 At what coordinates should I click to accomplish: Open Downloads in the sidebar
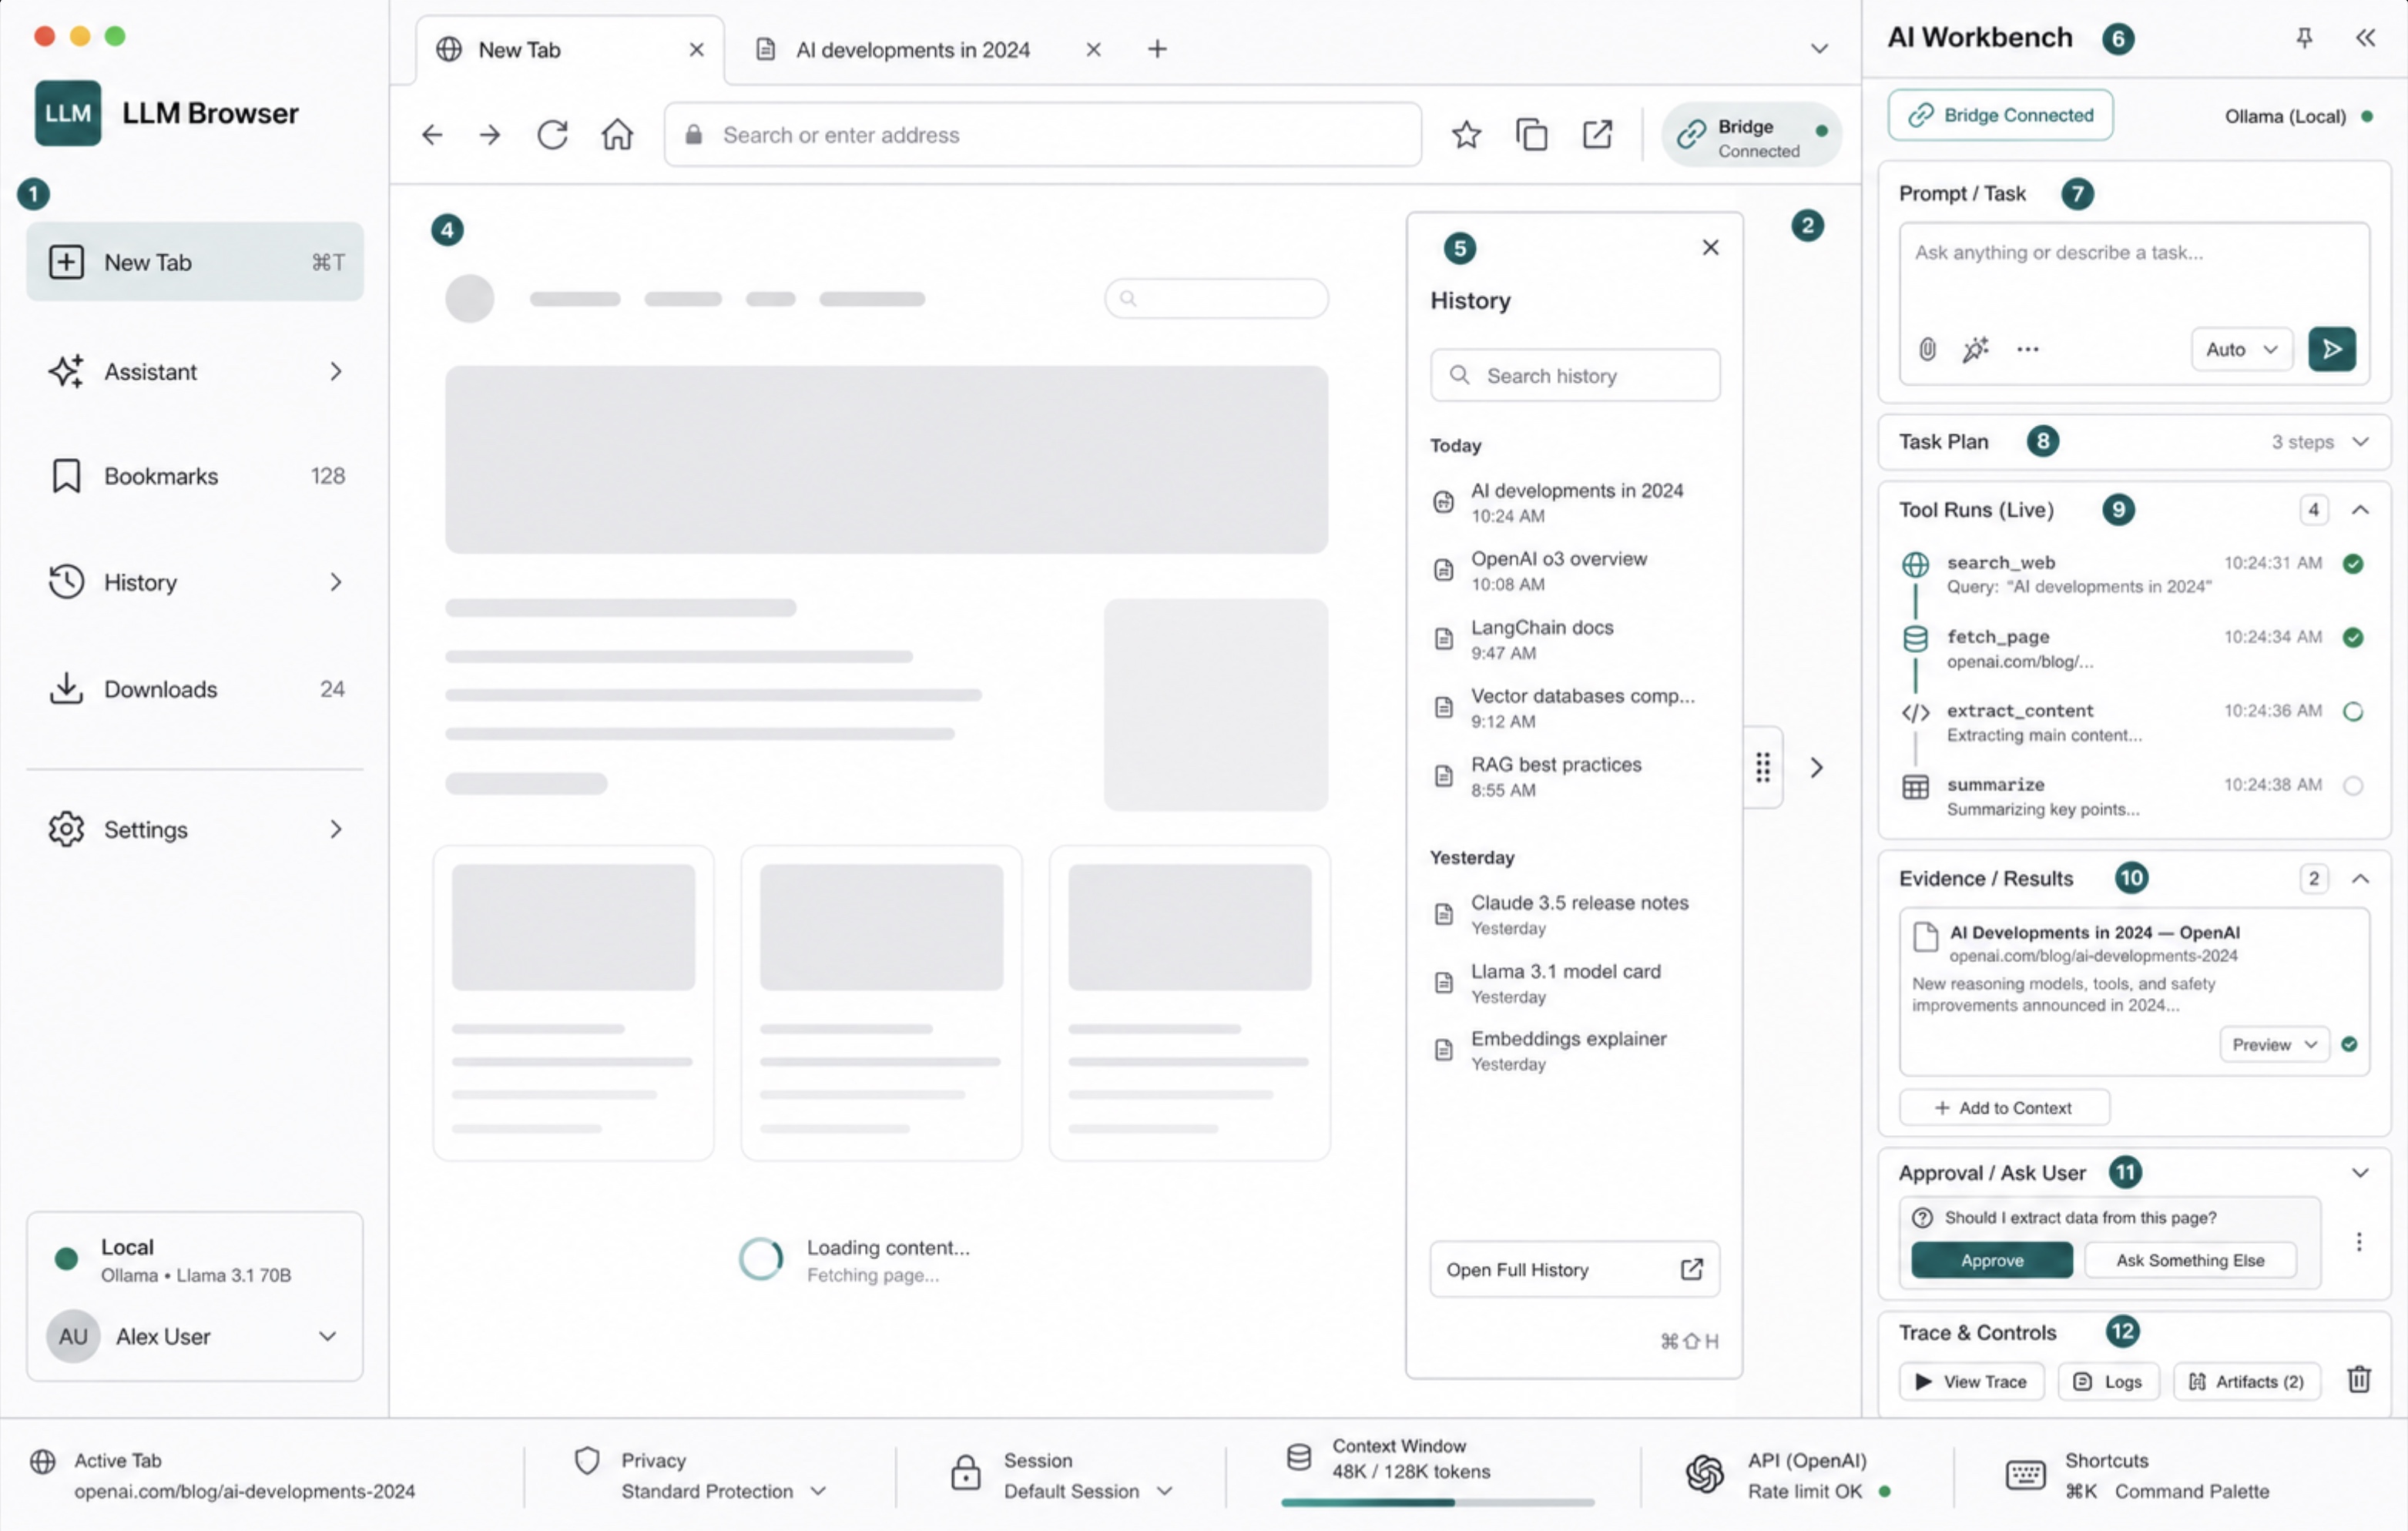[x=195, y=689]
